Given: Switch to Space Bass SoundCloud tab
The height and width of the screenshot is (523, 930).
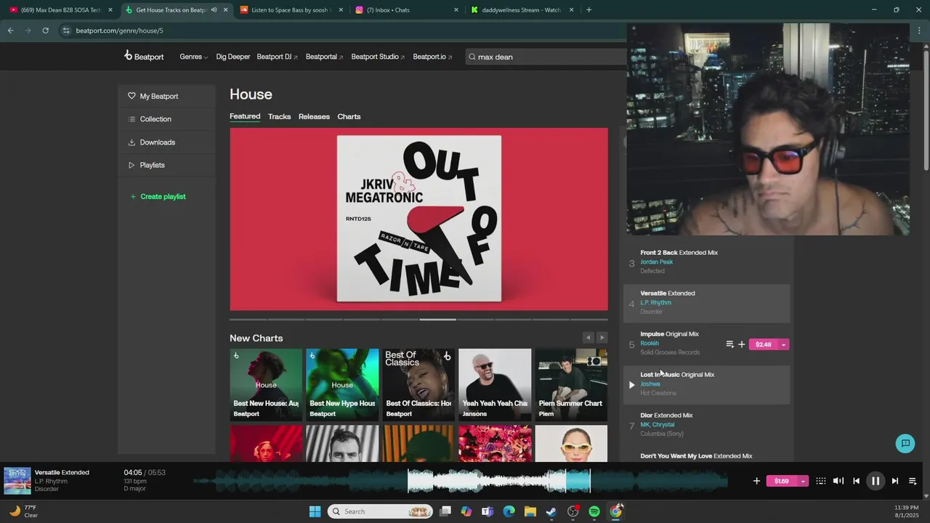Looking at the screenshot, I should (291, 10).
